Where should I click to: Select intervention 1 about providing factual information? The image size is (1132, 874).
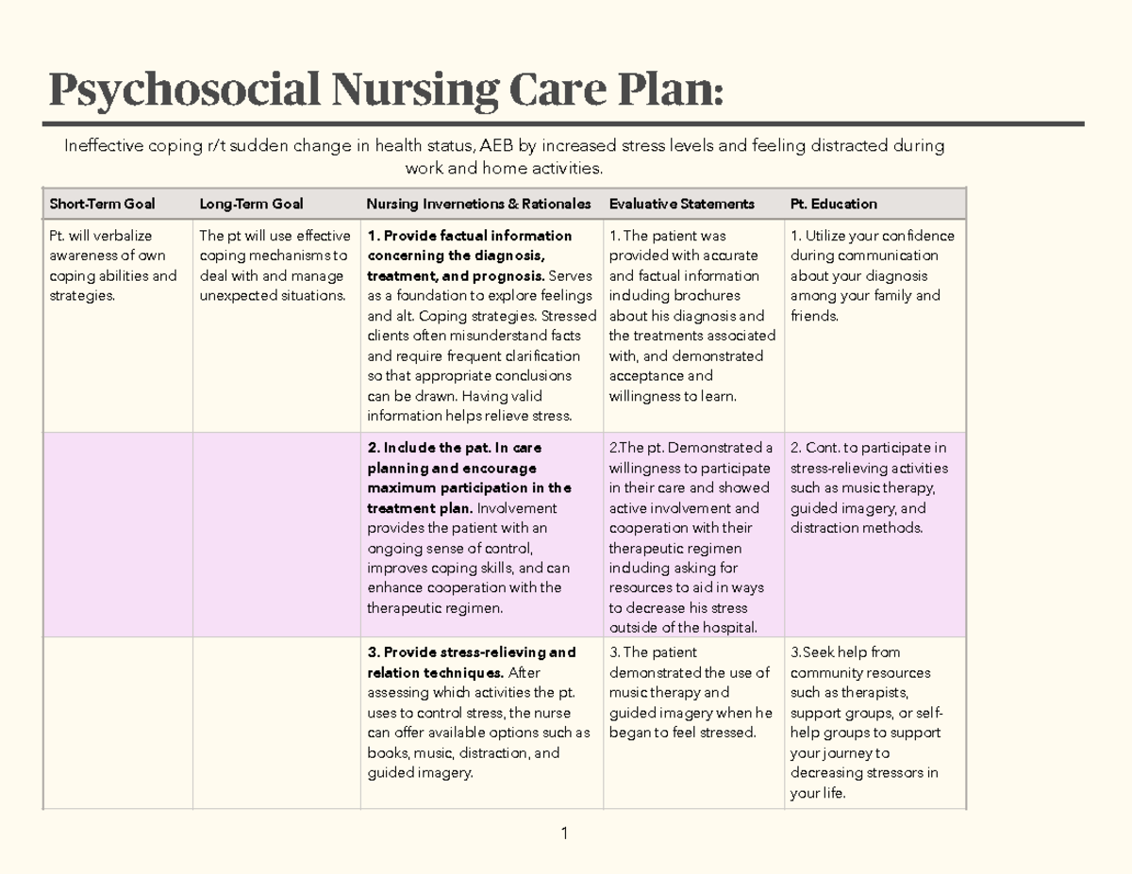[480, 325]
